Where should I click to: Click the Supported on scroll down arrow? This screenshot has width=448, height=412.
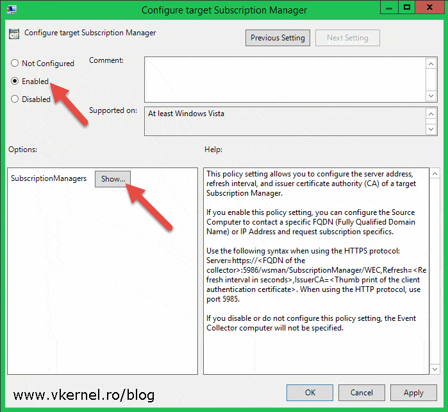431,129
